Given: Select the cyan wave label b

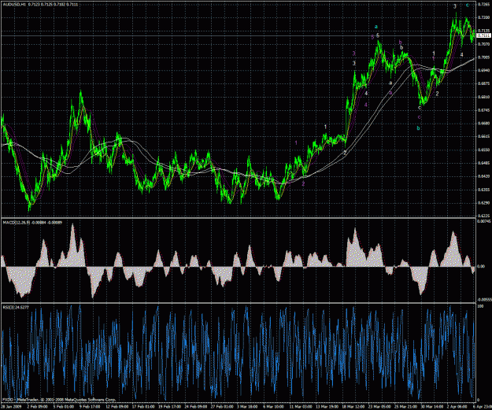Looking at the screenshot, I should coord(418,128).
